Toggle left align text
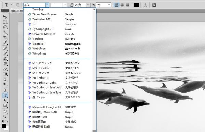Screen dimensions: 205x132 click(x=117, y=5)
